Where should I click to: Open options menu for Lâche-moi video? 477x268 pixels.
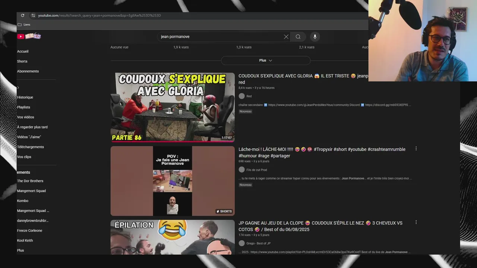tap(416, 149)
